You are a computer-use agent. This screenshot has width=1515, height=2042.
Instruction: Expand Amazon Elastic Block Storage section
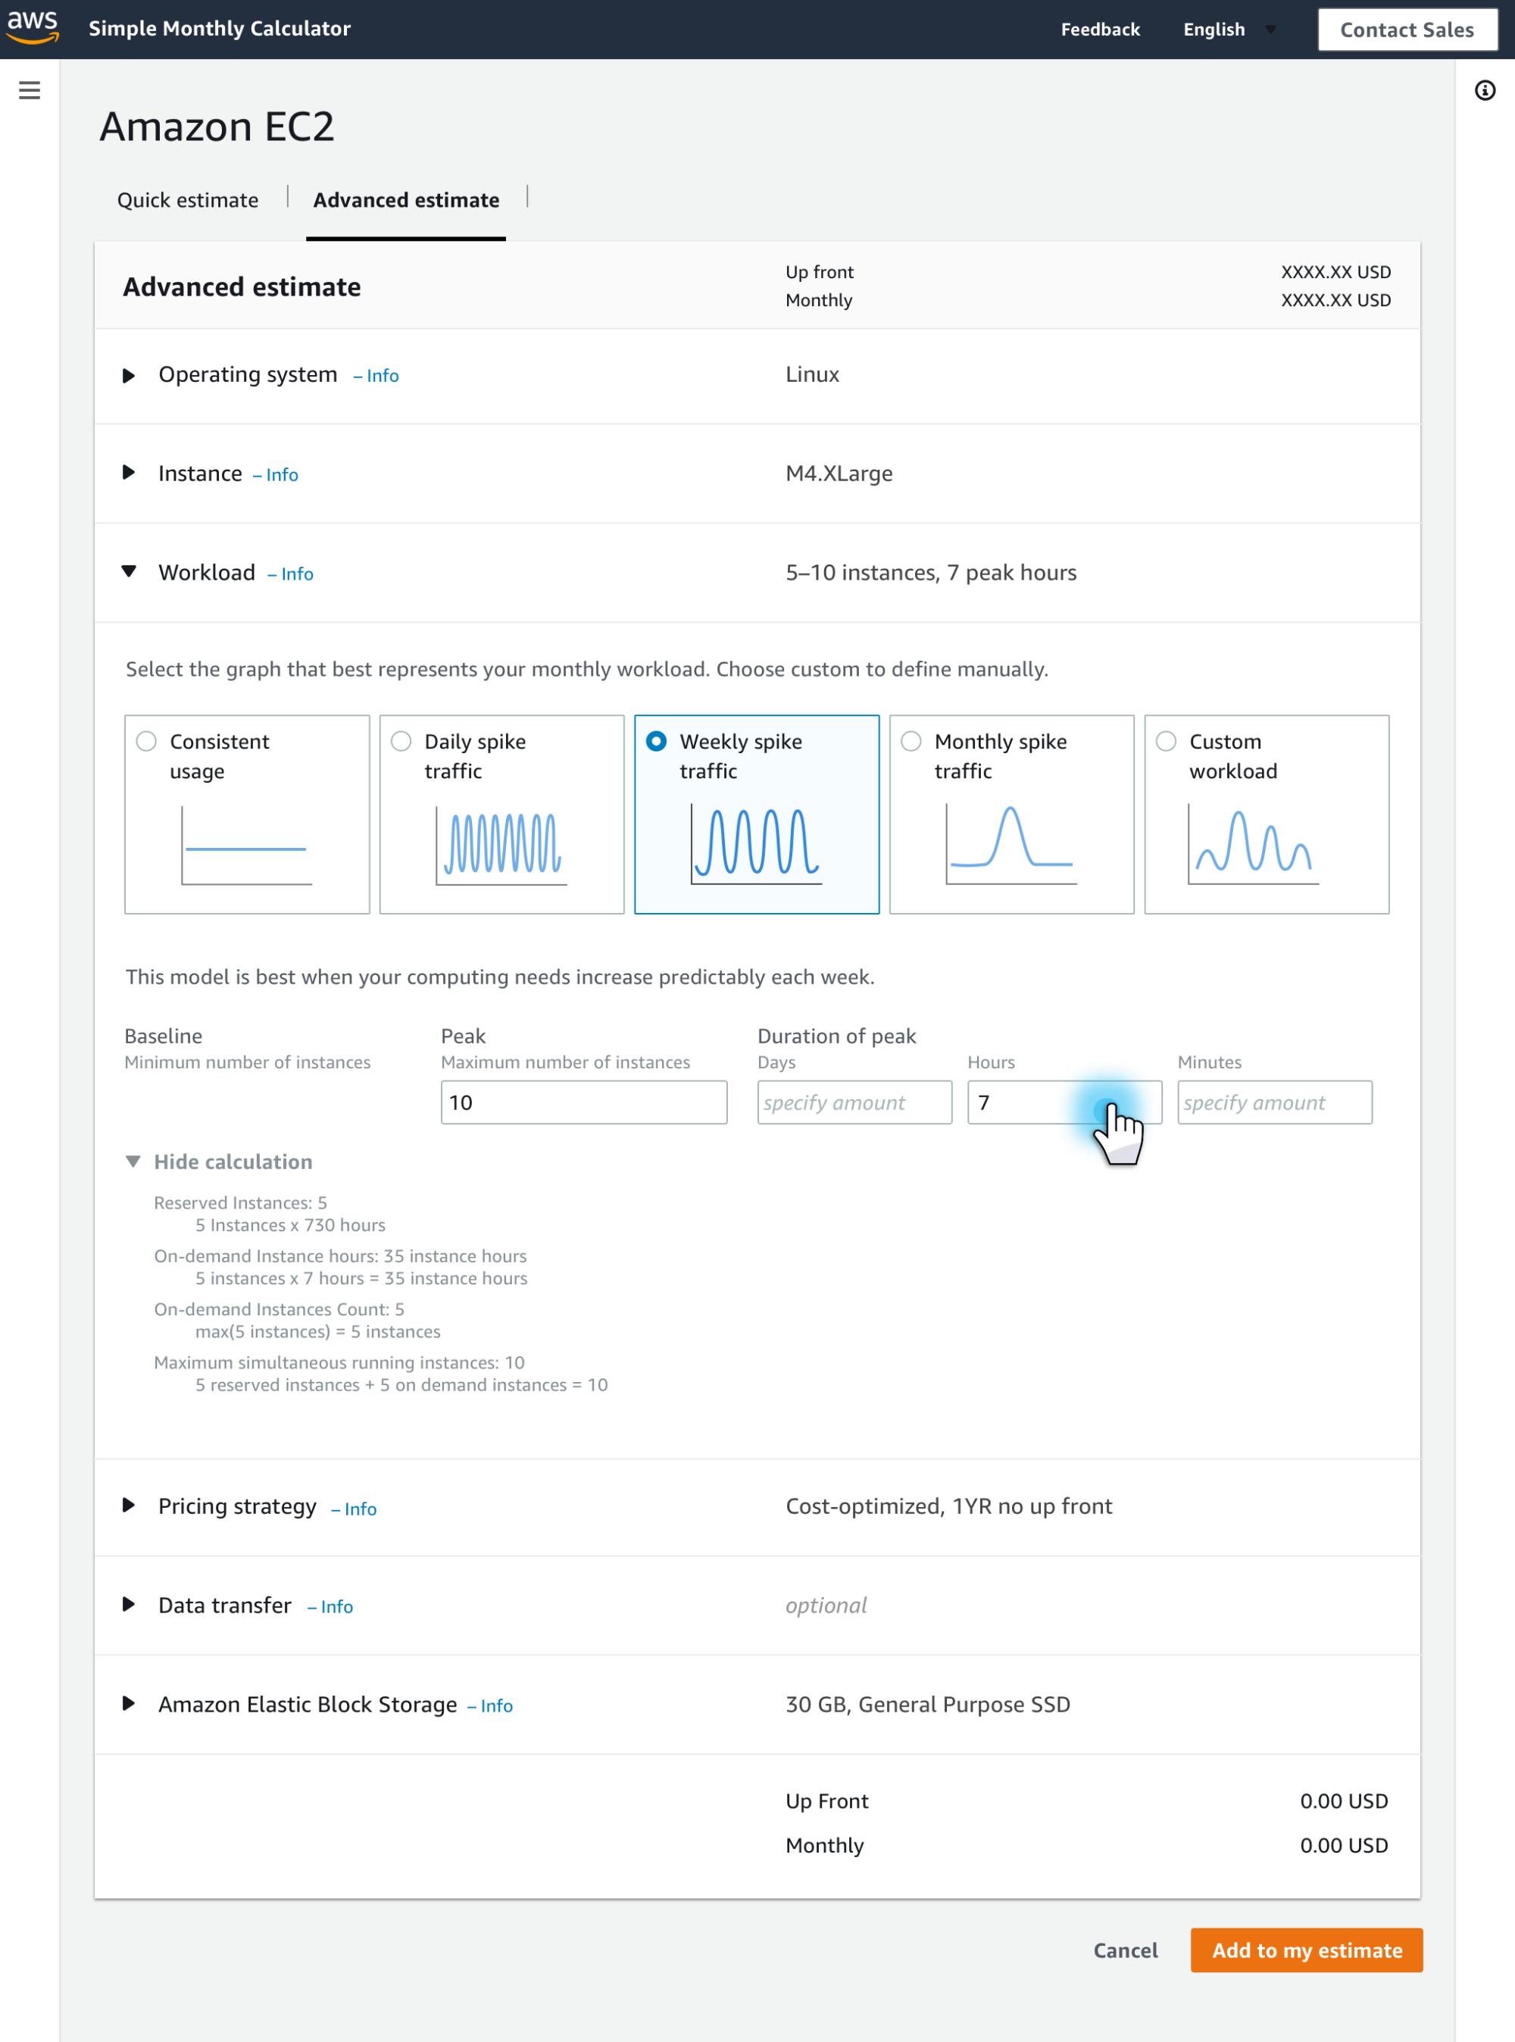130,1703
